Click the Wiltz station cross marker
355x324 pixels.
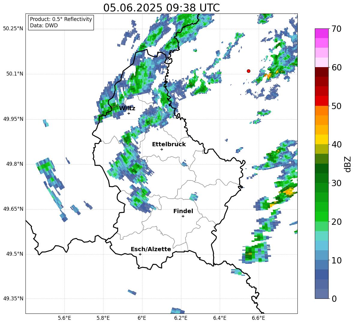point(129,113)
